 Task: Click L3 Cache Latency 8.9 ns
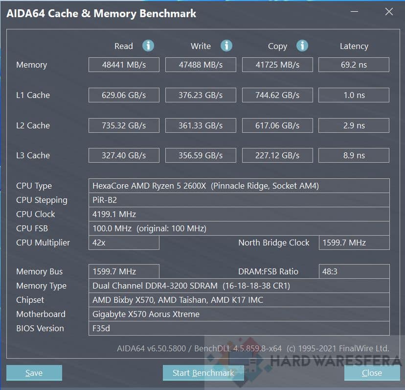[x=354, y=155]
